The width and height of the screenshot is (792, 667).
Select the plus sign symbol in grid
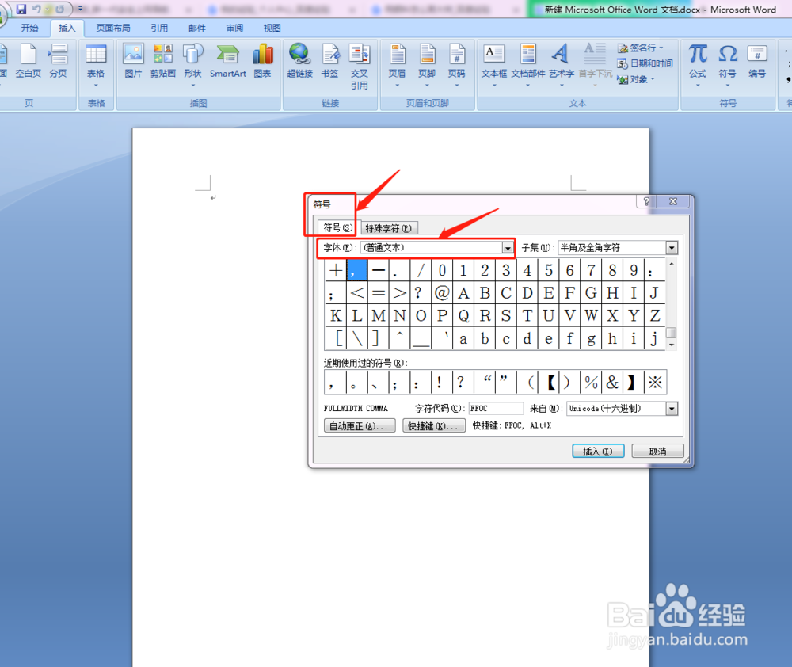pyautogui.click(x=335, y=270)
